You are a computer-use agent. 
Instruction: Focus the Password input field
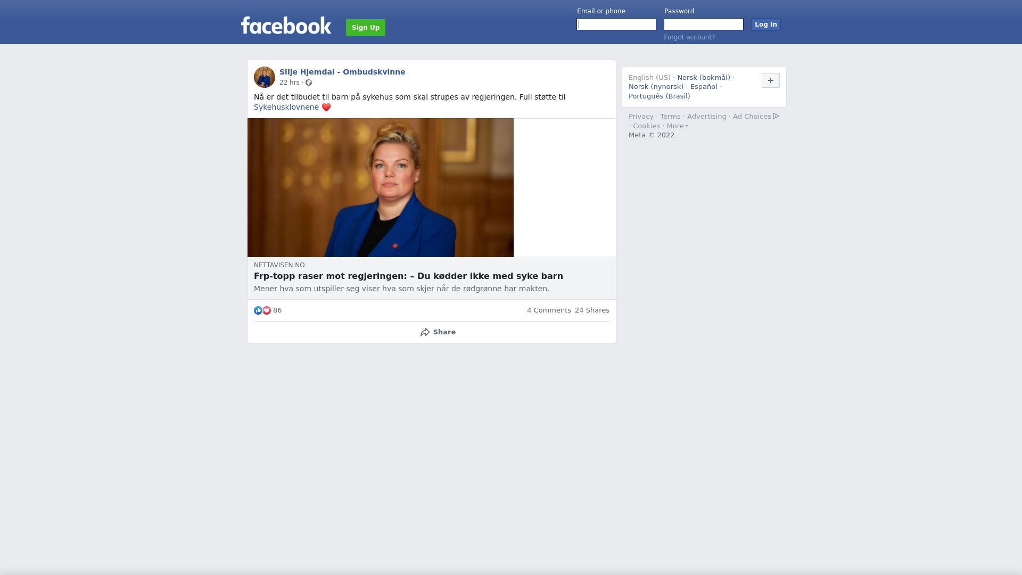click(x=704, y=24)
